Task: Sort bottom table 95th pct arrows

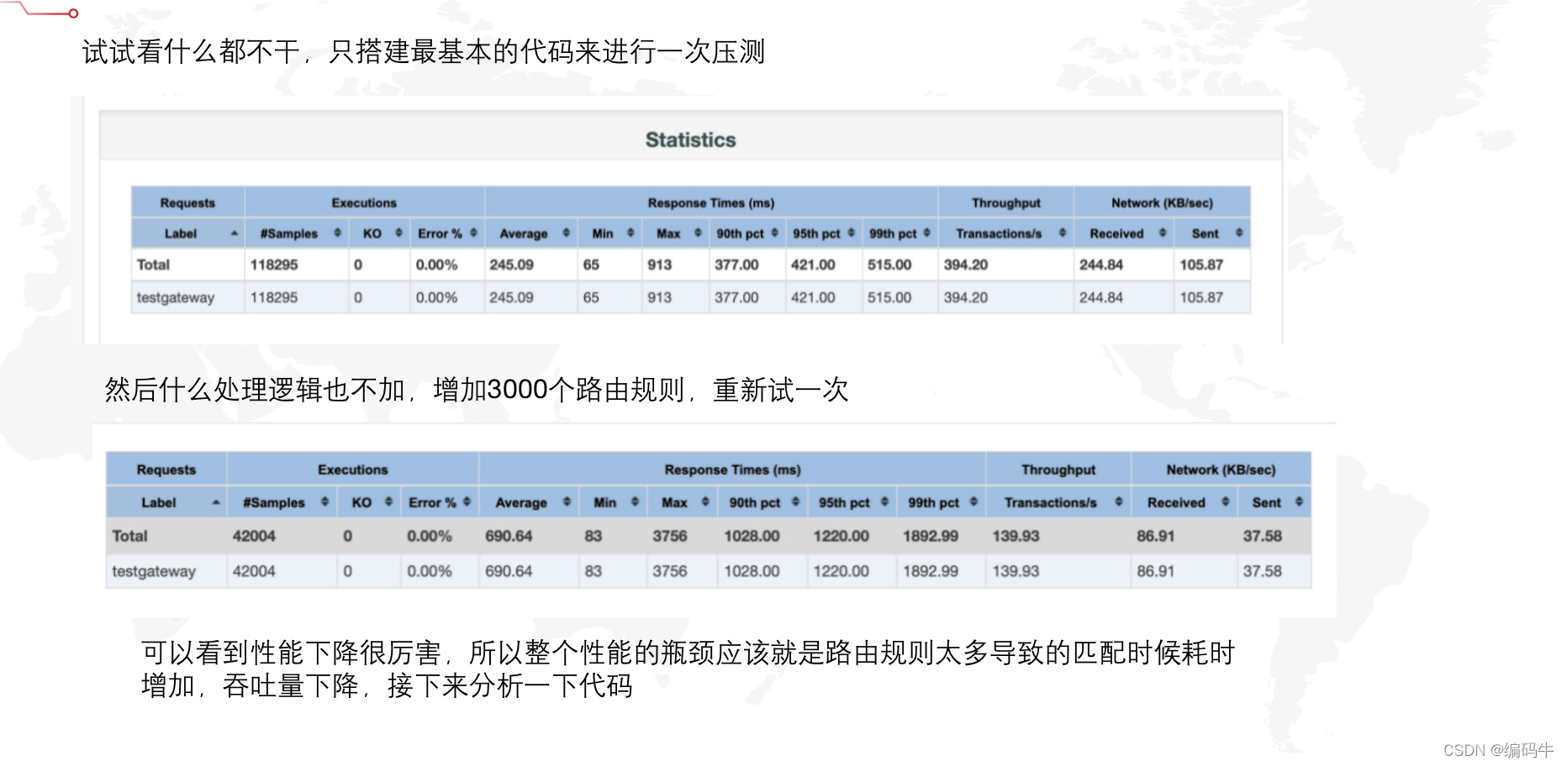Action: [884, 502]
